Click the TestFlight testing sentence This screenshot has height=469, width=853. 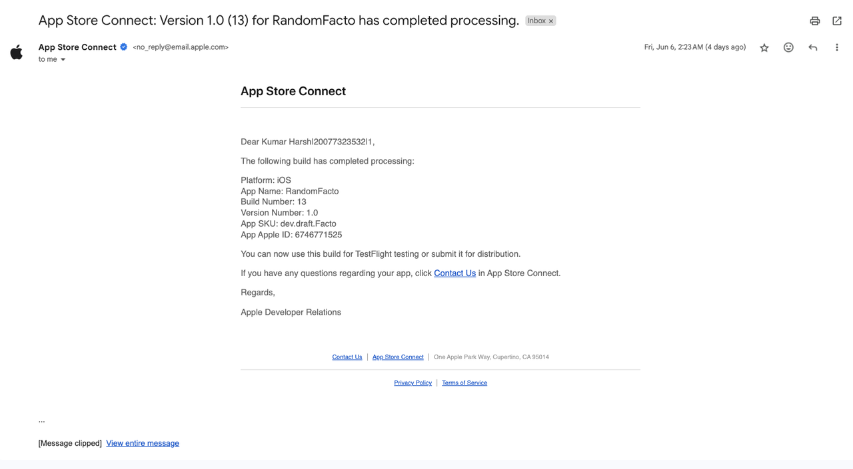click(381, 254)
